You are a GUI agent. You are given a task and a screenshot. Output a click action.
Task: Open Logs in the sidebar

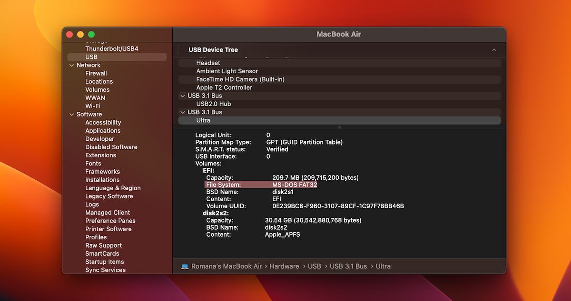[92, 204]
